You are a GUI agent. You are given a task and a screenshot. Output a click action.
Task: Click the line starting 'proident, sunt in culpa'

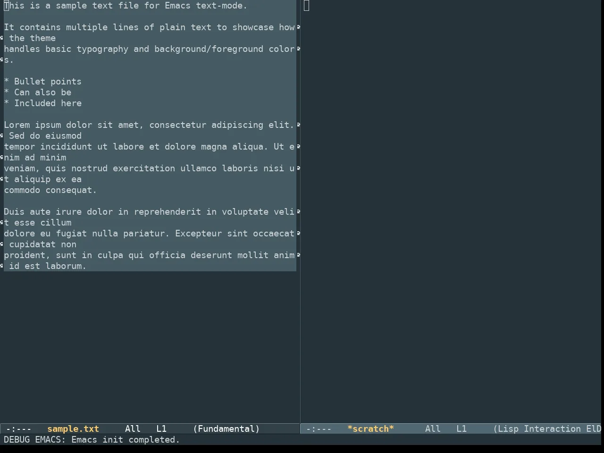point(149,255)
